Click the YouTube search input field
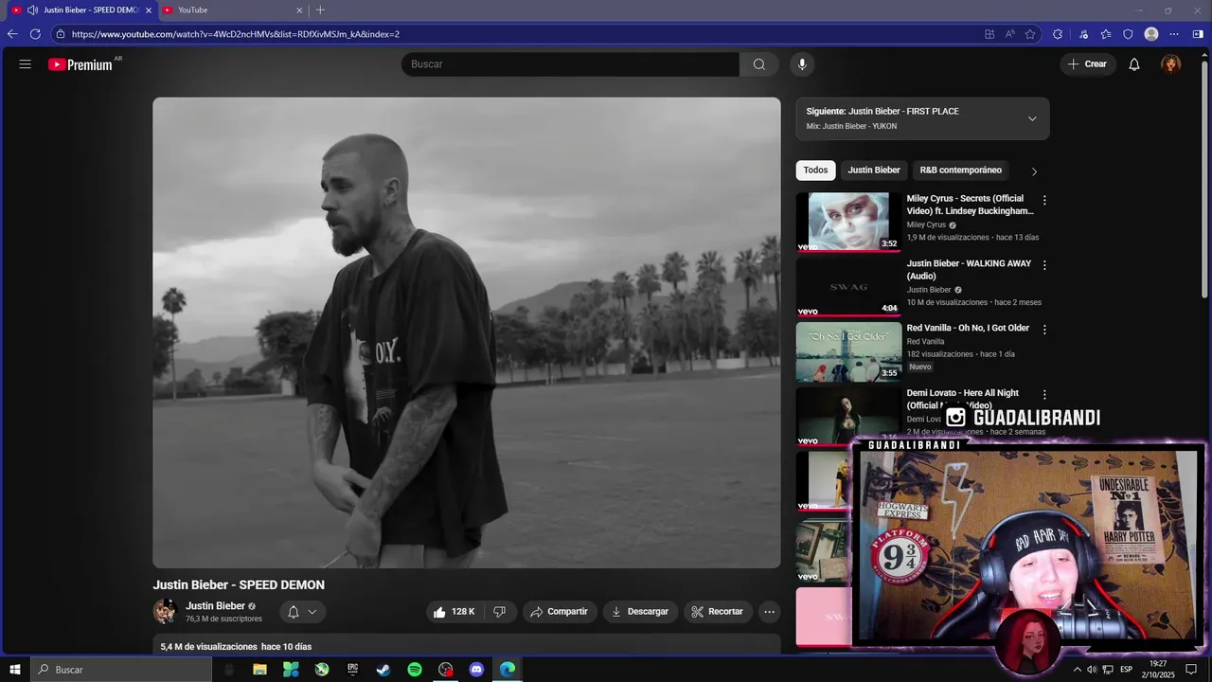This screenshot has height=682, width=1212. (x=570, y=64)
